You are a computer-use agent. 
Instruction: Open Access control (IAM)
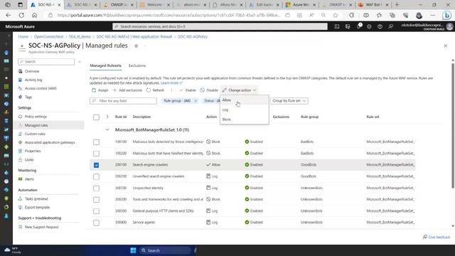(x=41, y=88)
